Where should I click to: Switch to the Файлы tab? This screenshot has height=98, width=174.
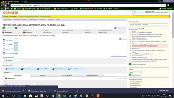(x=42, y=75)
